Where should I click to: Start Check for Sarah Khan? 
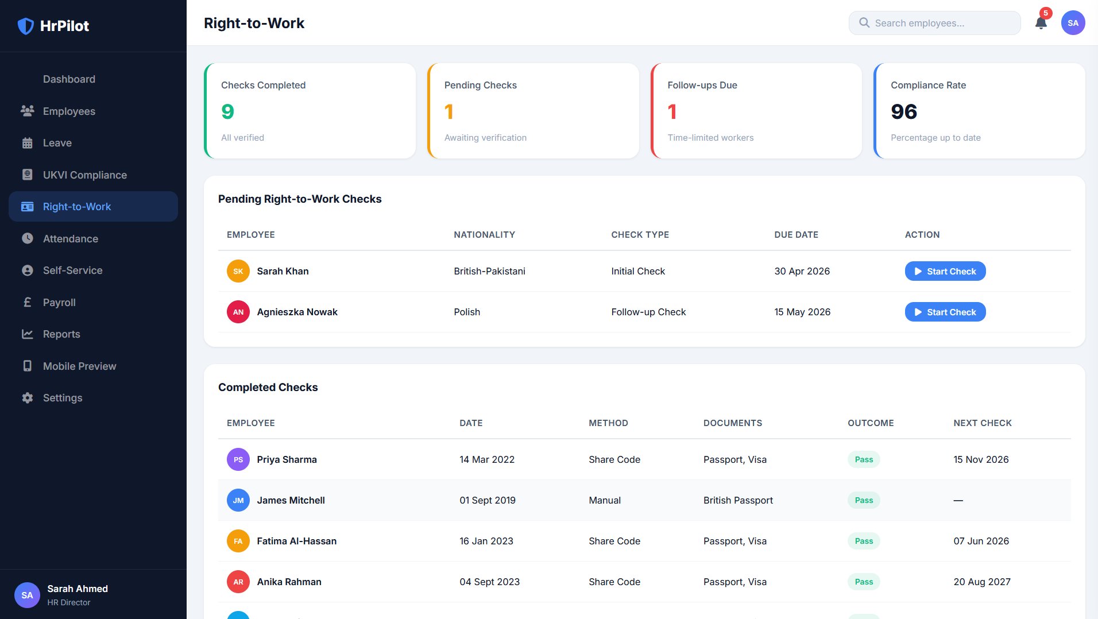[945, 271]
